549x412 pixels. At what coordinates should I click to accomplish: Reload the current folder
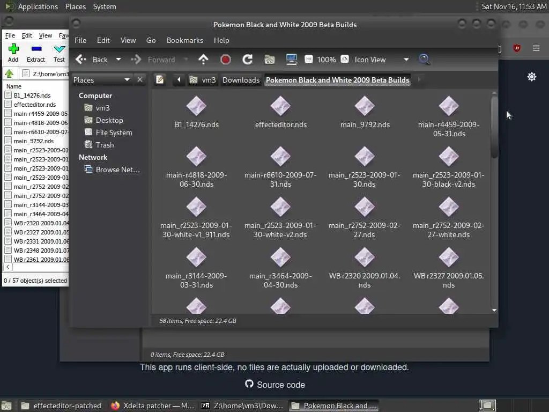248,59
